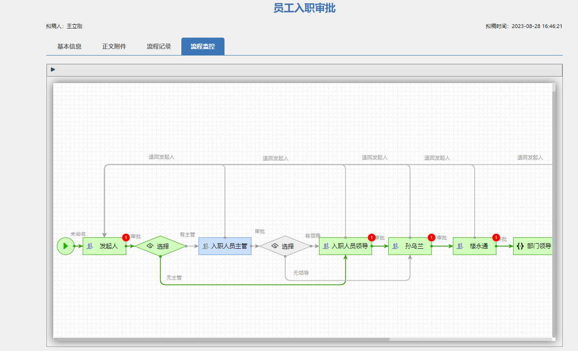578x351 pixels.
Task: Select the 孙乌兰 node
Action: (410, 246)
